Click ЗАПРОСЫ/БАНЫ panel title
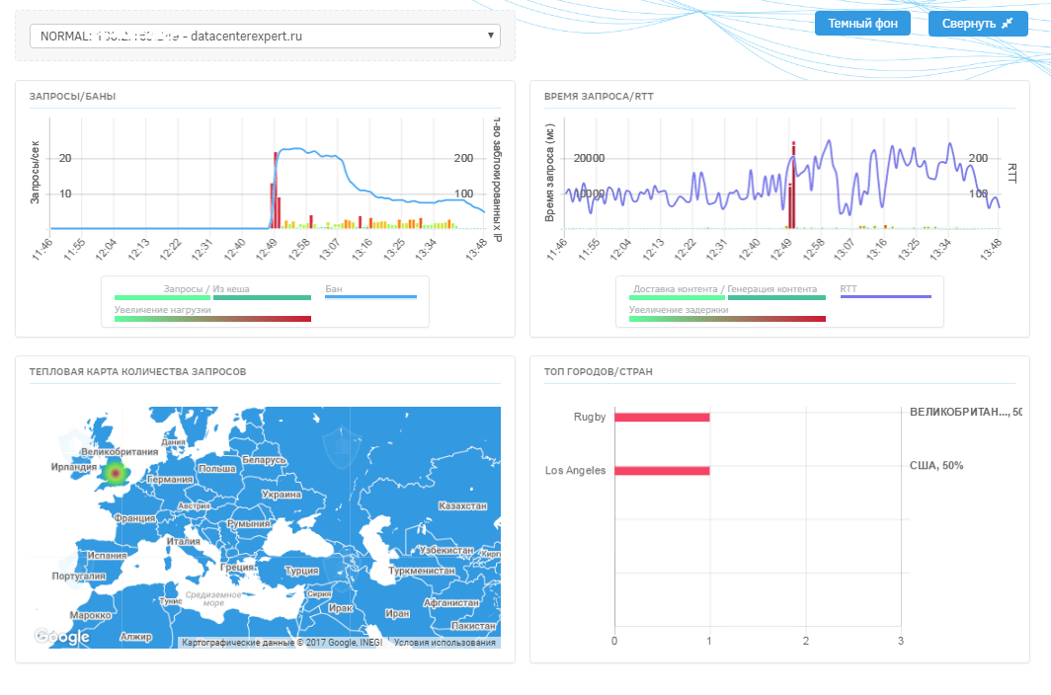This screenshot has width=1051, height=695. [x=72, y=97]
